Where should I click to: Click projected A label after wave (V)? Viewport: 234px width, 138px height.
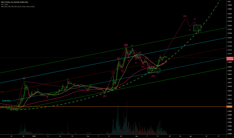point(190,30)
